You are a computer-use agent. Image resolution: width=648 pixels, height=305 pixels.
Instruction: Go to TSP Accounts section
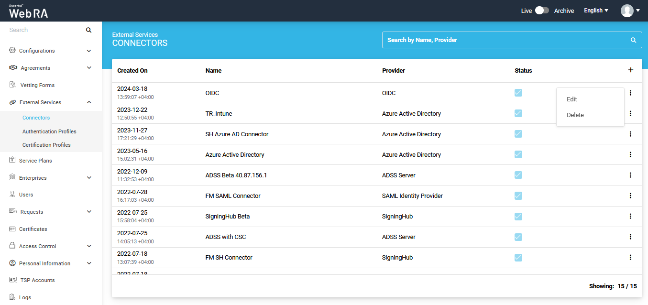[x=37, y=280]
